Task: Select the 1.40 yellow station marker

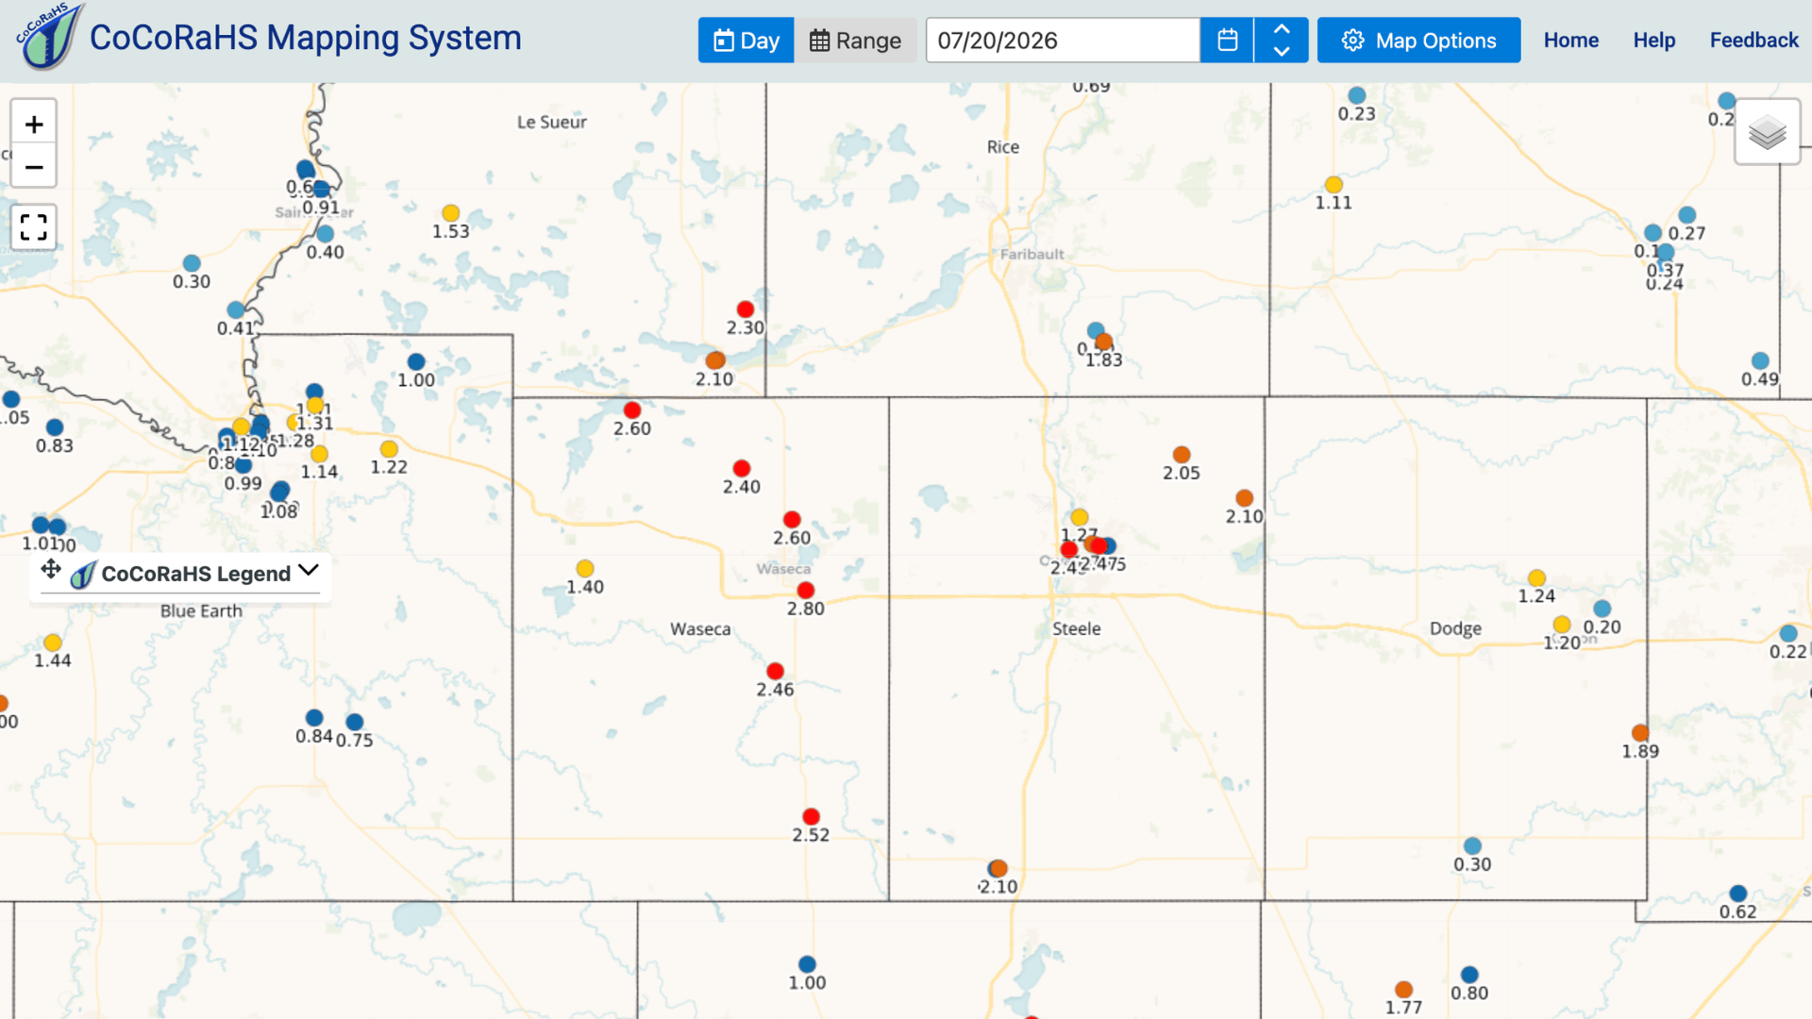Action: pos(585,569)
